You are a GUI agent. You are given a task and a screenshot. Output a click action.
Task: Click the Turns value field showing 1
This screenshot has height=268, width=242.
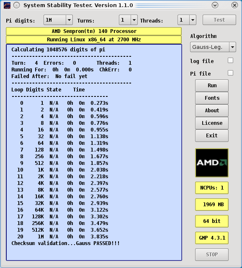[x=125, y=20]
